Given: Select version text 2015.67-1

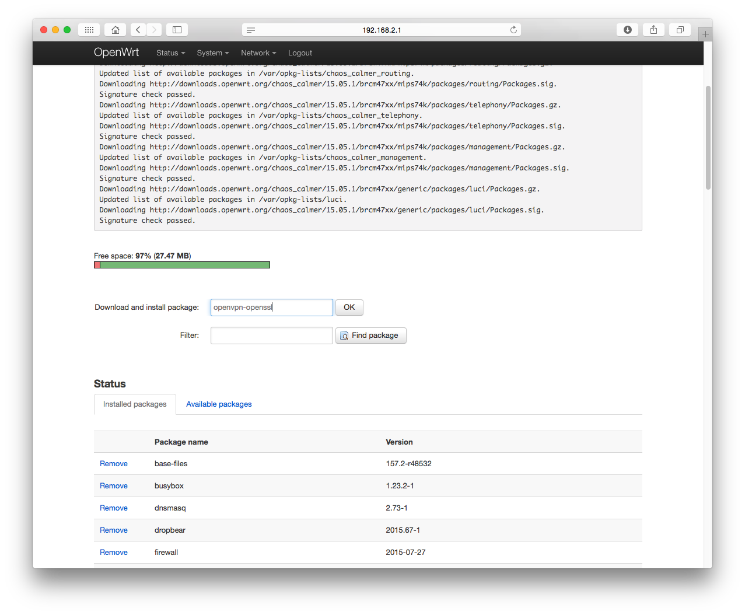Looking at the screenshot, I should pyautogui.click(x=403, y=530).
